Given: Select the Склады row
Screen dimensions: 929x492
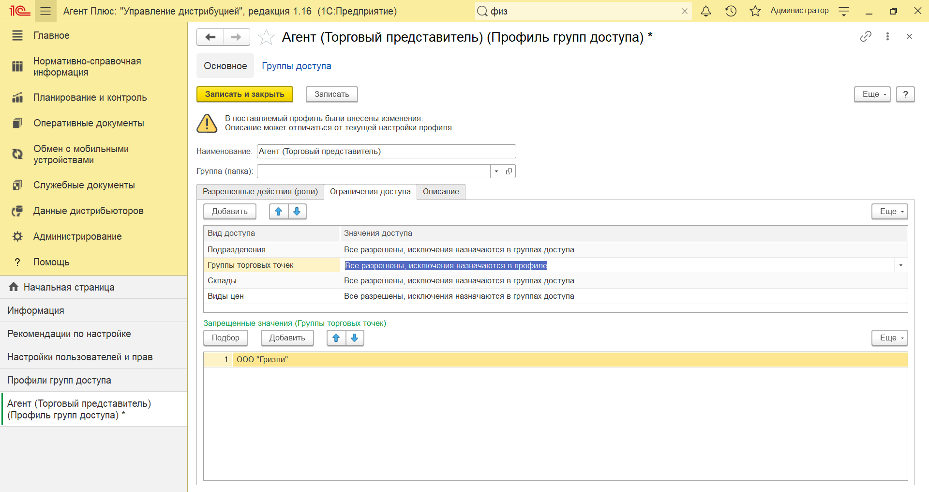Looking at the screenshot, I should (555, 281).
